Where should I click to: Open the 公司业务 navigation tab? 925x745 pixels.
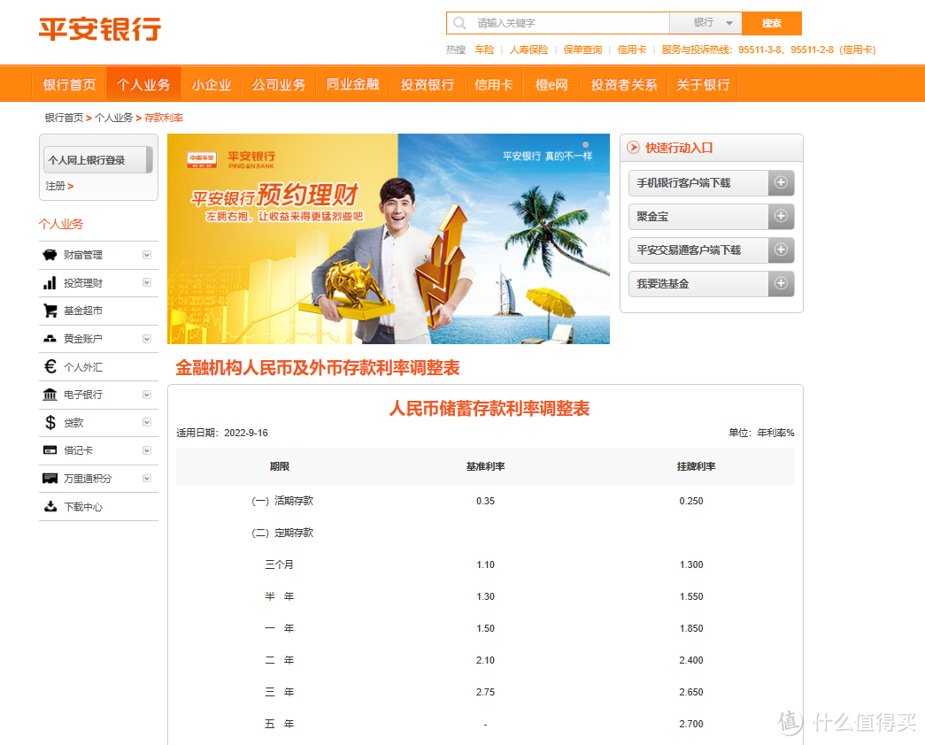(279, 84)
